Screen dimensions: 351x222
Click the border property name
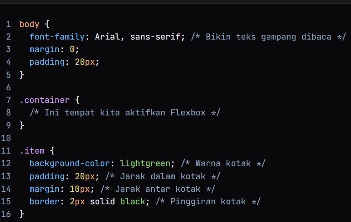click(44, 201)
